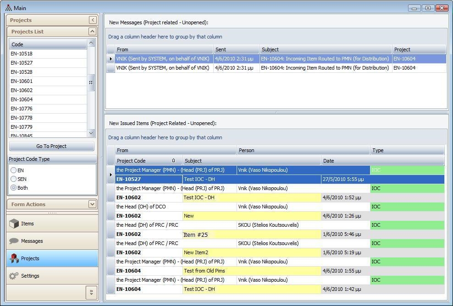Sort issued items by Type column header
This screenshot has height=306, width=453.
(x=406, y=150)
